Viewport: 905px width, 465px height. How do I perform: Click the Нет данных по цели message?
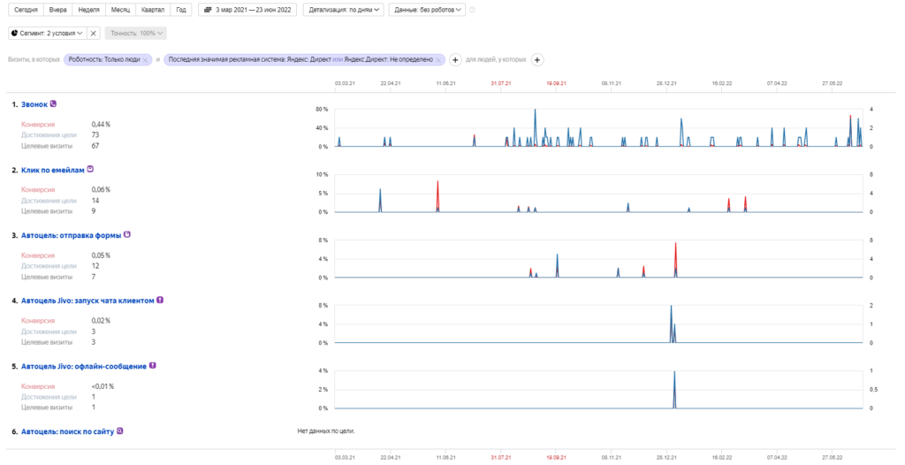coord(326,431)
